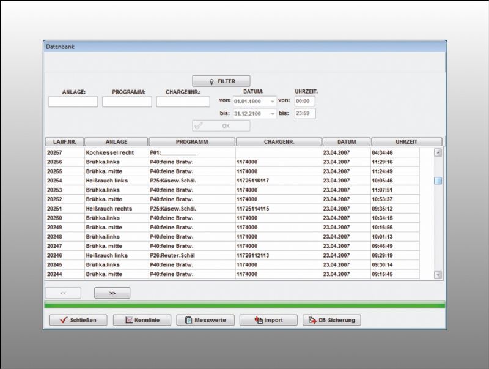
Task: Click the UHRZEIT von 00:00 field
Action: click(305, 101)
